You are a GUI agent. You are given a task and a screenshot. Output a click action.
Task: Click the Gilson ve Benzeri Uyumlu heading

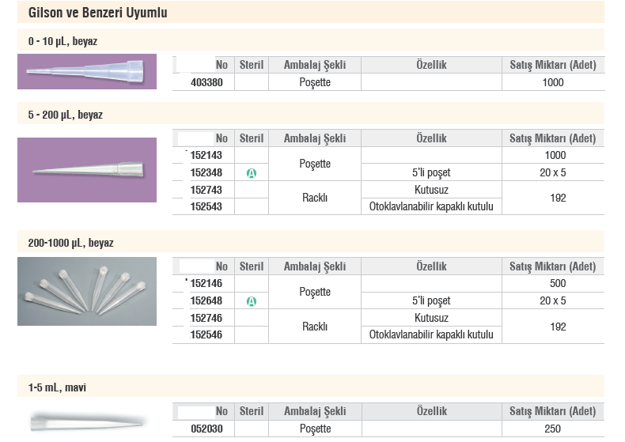97,13
